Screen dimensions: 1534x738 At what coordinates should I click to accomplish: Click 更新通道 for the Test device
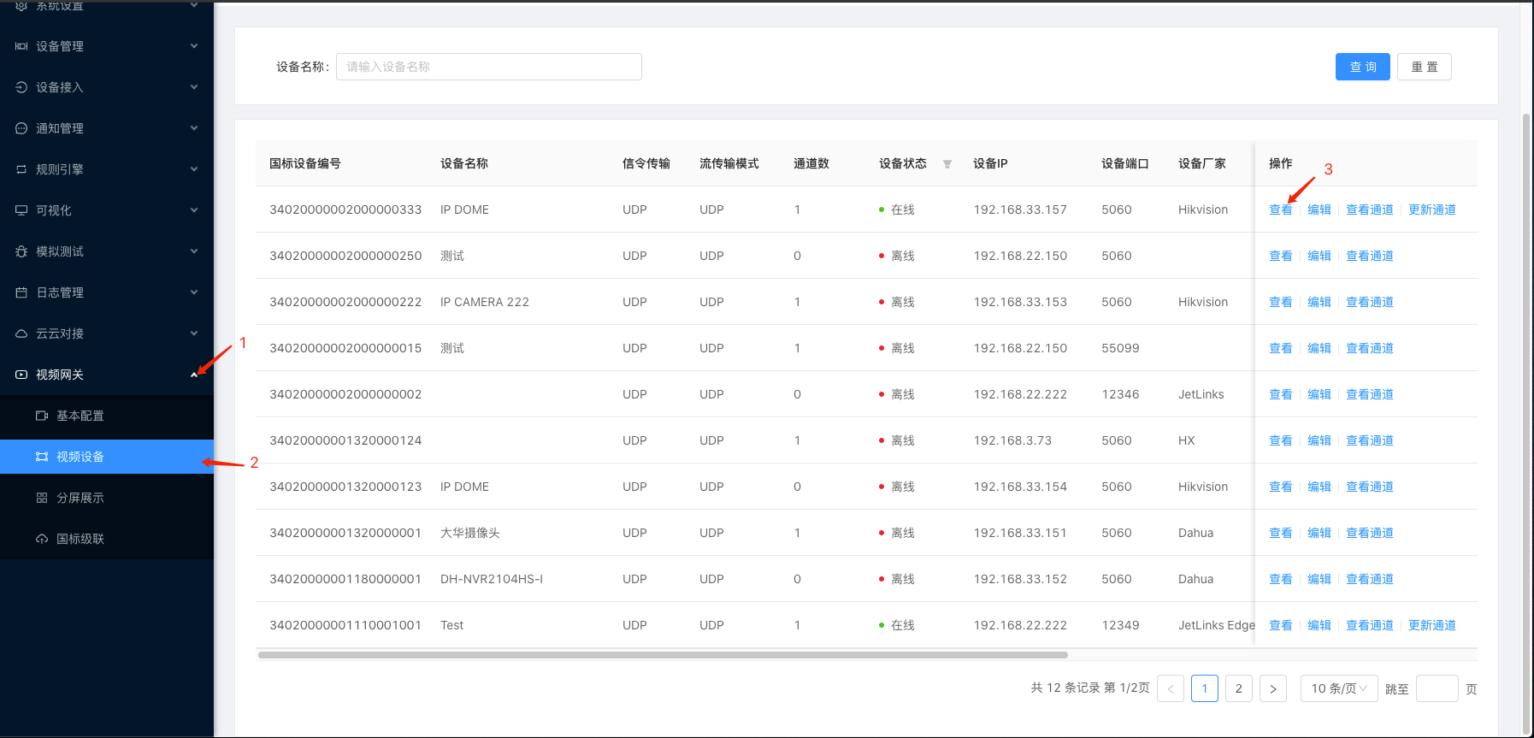(1431, 625)
